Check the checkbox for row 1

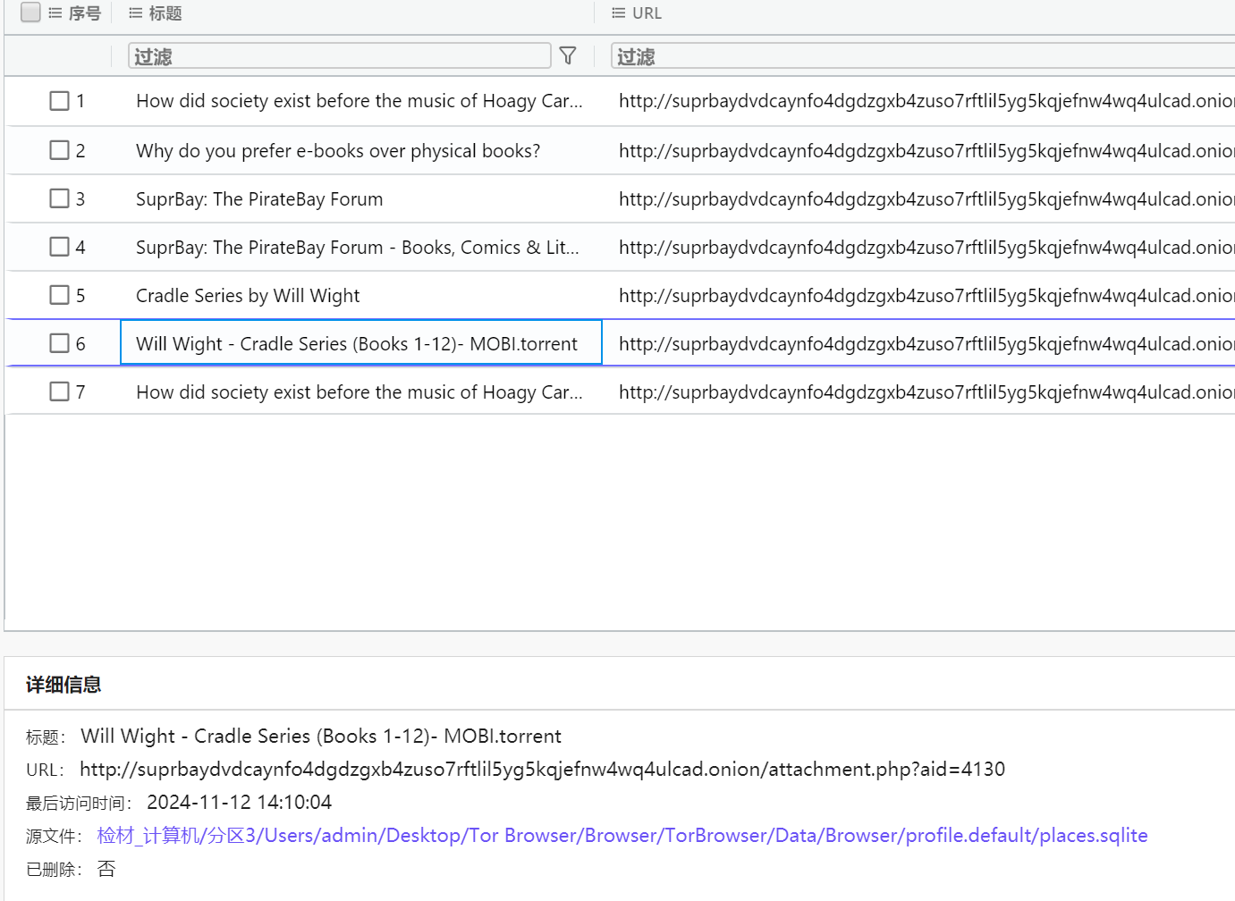pyautogui.click(x=59, y=101)
